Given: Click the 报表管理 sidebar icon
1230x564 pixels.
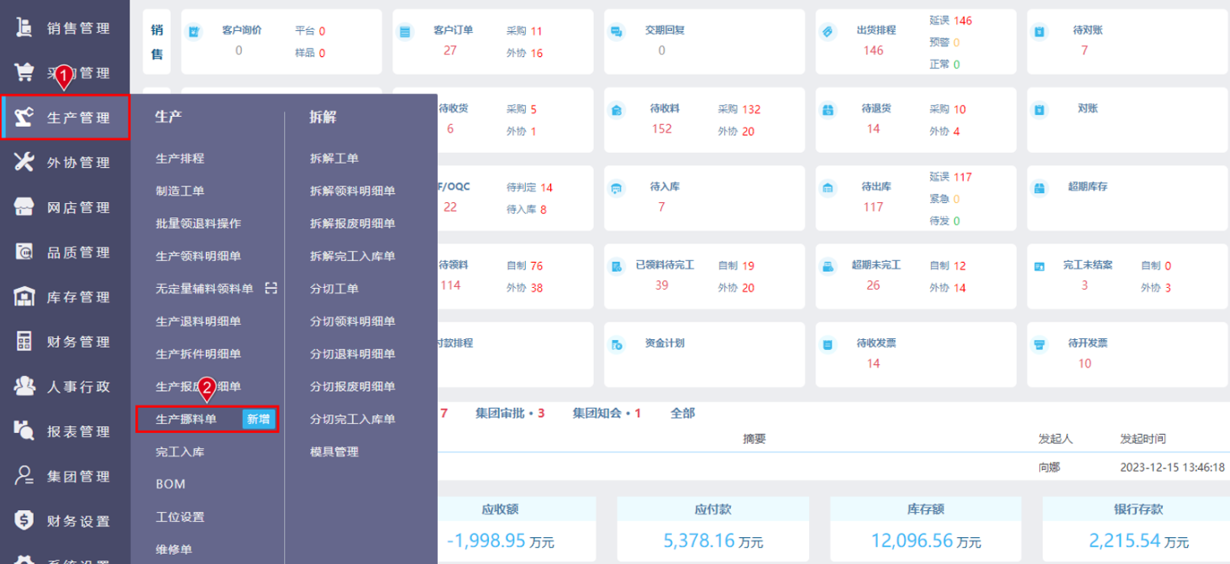Looking at the screenshot, I should [x=24, y=431].
